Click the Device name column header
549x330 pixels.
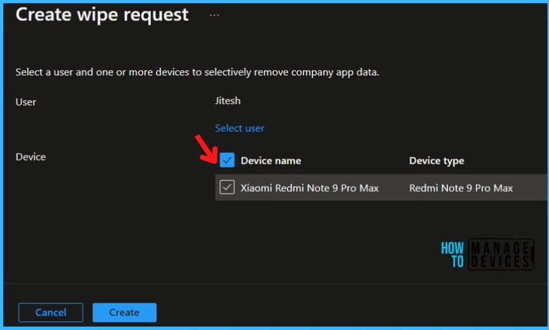(x=270, y=161)
